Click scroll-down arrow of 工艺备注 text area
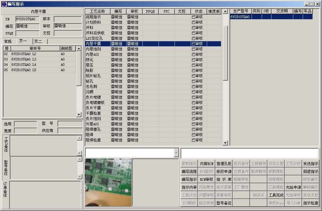Screen dimensions: 322x211 80,153
